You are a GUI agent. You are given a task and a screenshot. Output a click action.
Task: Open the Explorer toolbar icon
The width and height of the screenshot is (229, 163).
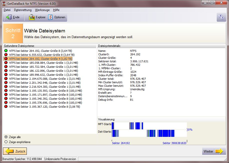pos(32,17)
